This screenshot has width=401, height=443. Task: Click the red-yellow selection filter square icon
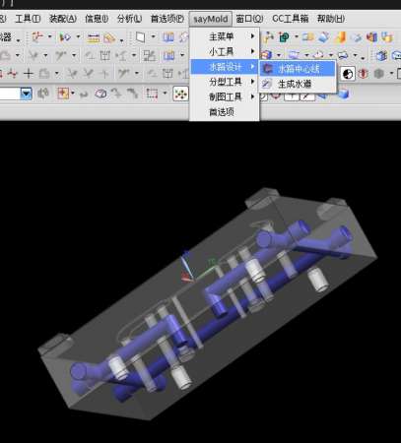pyautogui.click(x=63, y=94)
